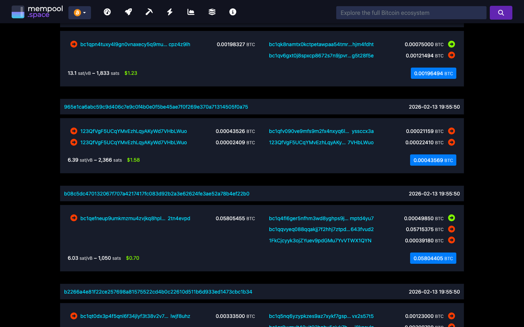Viewport: 524px width, 327px height.
Task: Click the green output arrow beside 0.00075000 BTC
Action: (x=451, y=44)
